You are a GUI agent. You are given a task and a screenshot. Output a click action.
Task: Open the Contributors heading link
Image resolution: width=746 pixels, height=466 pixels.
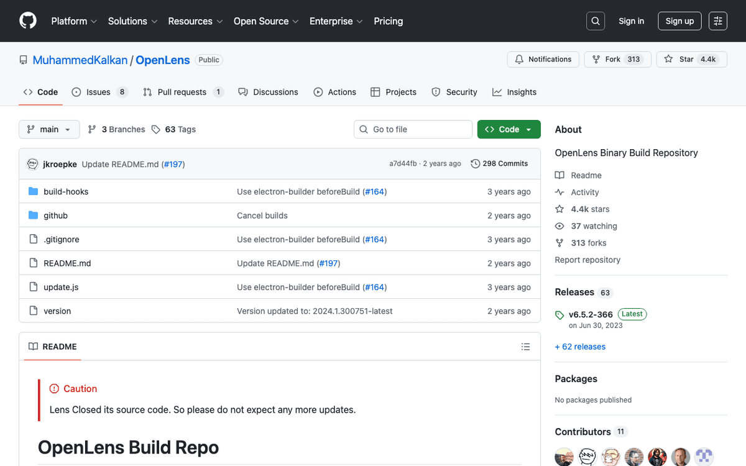click(x=591, y=432)
